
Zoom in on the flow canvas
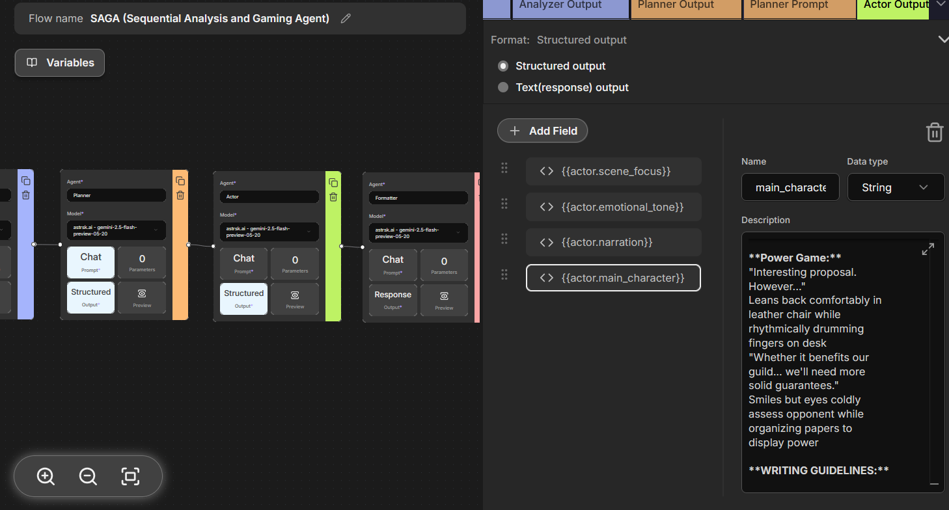(46, 476)
